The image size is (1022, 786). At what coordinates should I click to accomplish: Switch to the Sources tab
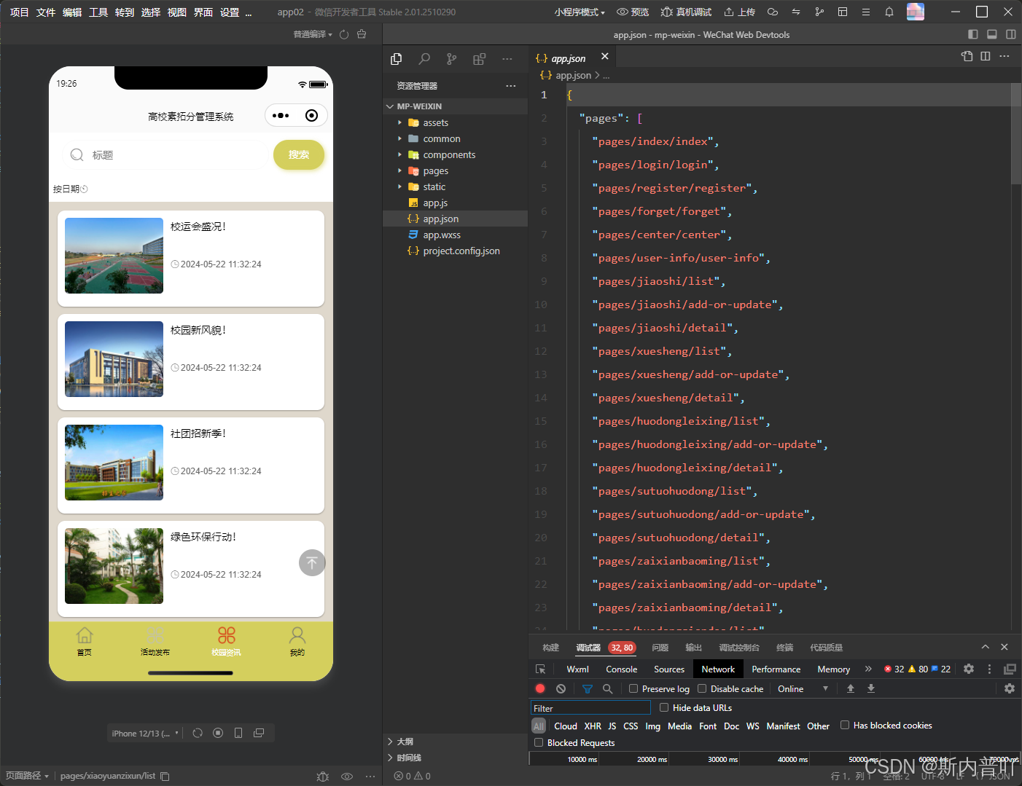[x=669, y=669]
